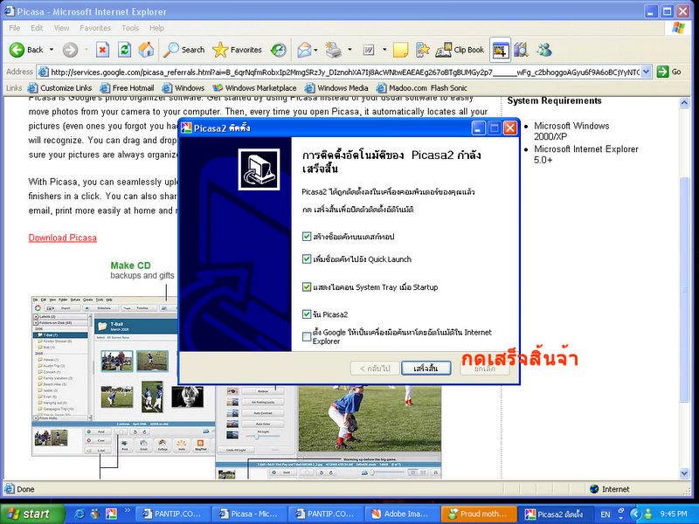
Task: Uncheck the รัน Picasa2 checkbox
Action: point(307,314)
